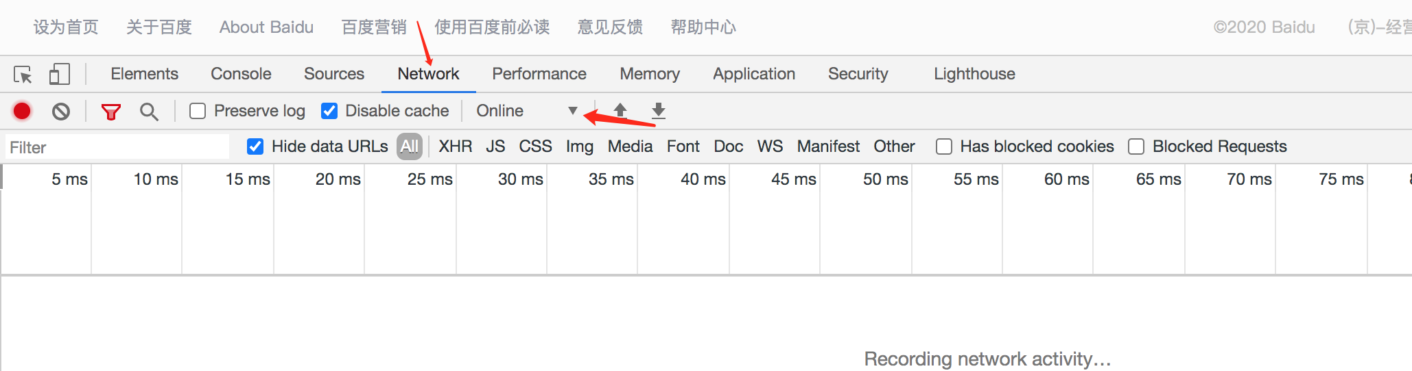Click into the Filter text field
The width and height of the screenshot is (1412, 371).
(117, 147)
